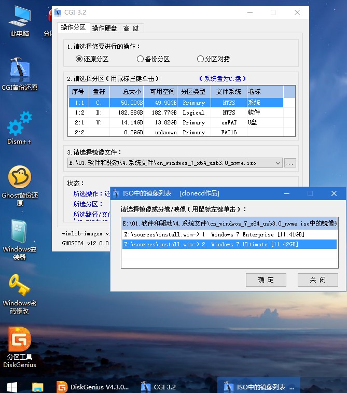Viewport: 347px width, 393px height.
Task: Launch the 分区工具 DiskGenius desktop icon
Action: pyautogui.click(x=20, y=347)
